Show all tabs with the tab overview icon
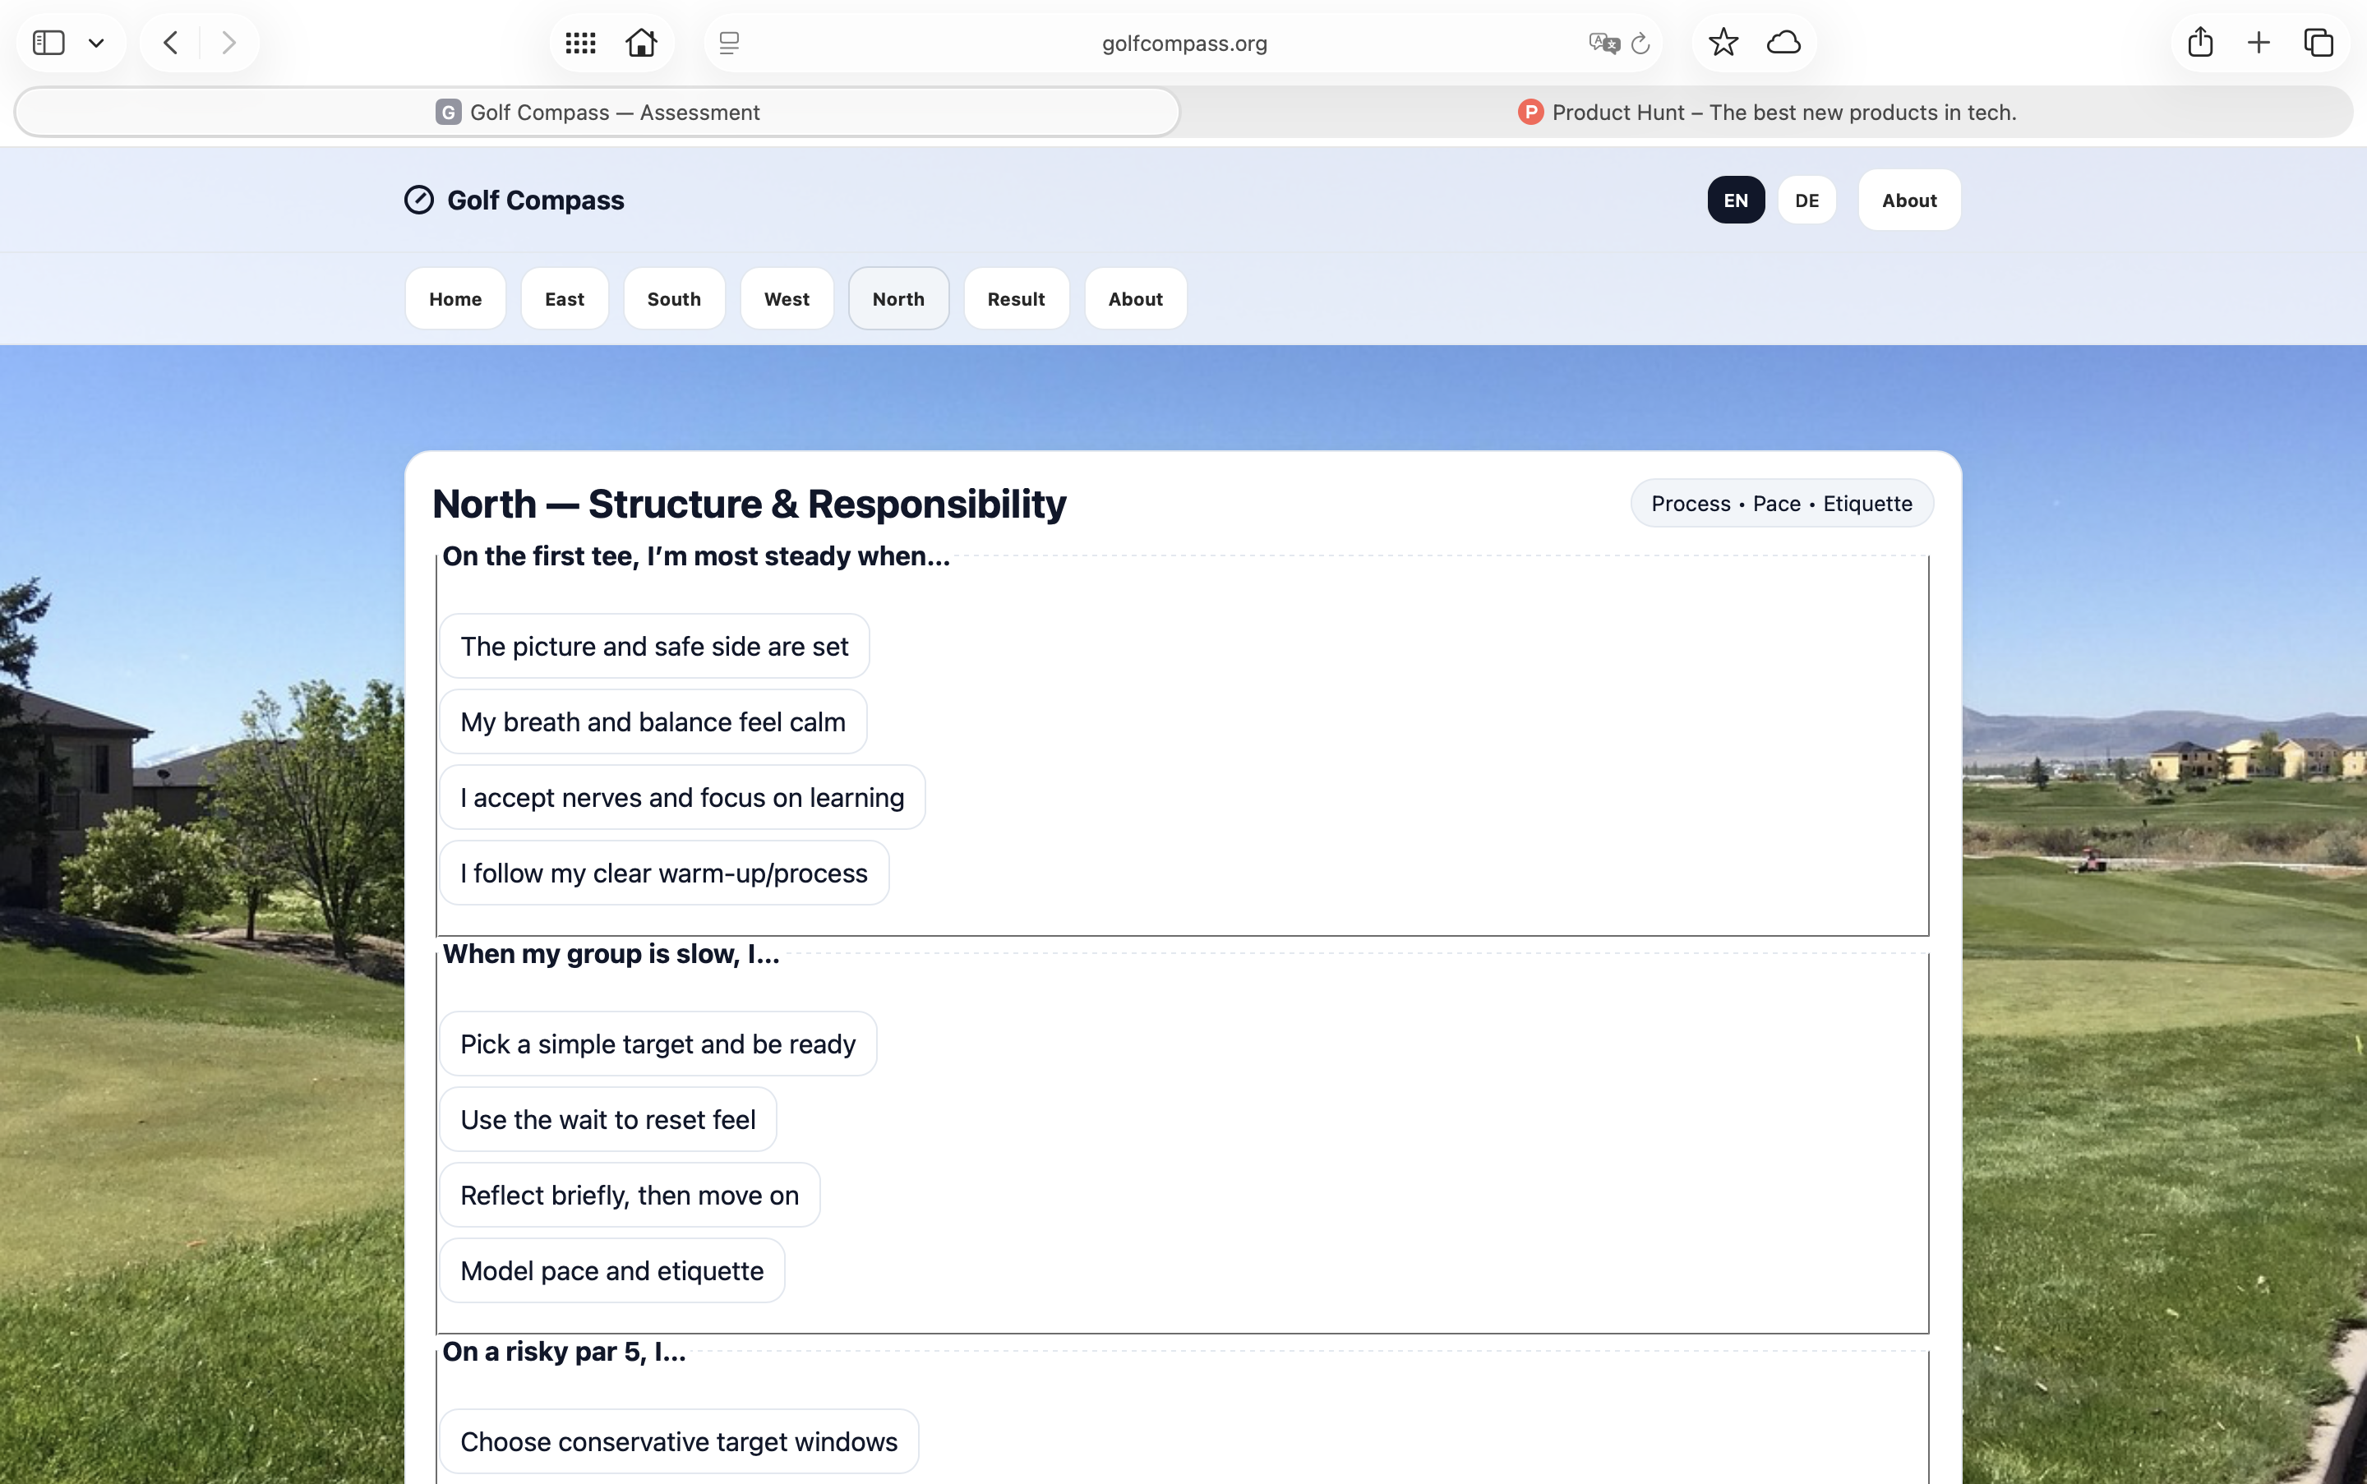 (2317, 42)
